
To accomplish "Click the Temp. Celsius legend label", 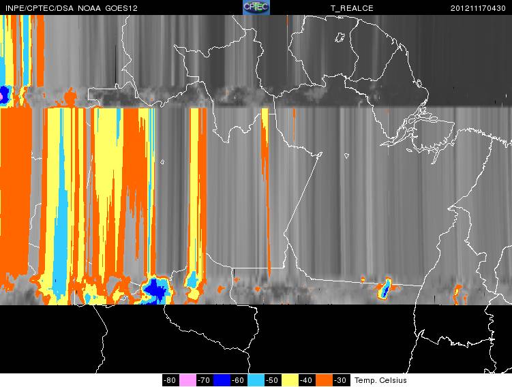I will tap(380, 380).
